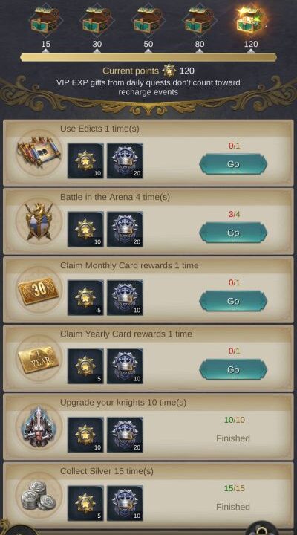Open the 80-point reward chest
297x535 pixels.
(x=200, y=21)
